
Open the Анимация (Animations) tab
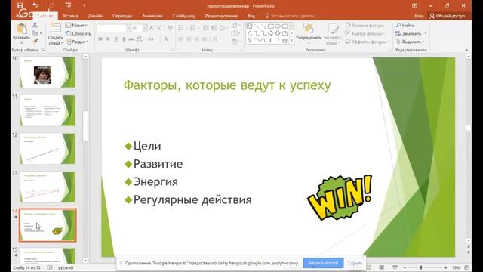pyautogui.click(x=152, y=16)
